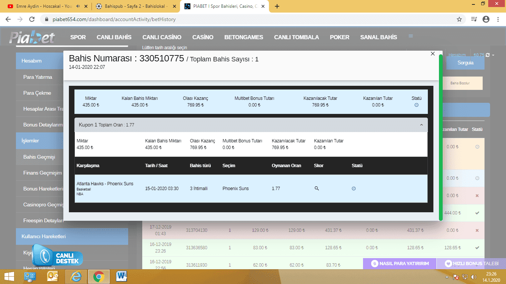Open the Chrome profile icon
Image resolution: width=506 pixels, height=284 pixels.
coord(486,19)
